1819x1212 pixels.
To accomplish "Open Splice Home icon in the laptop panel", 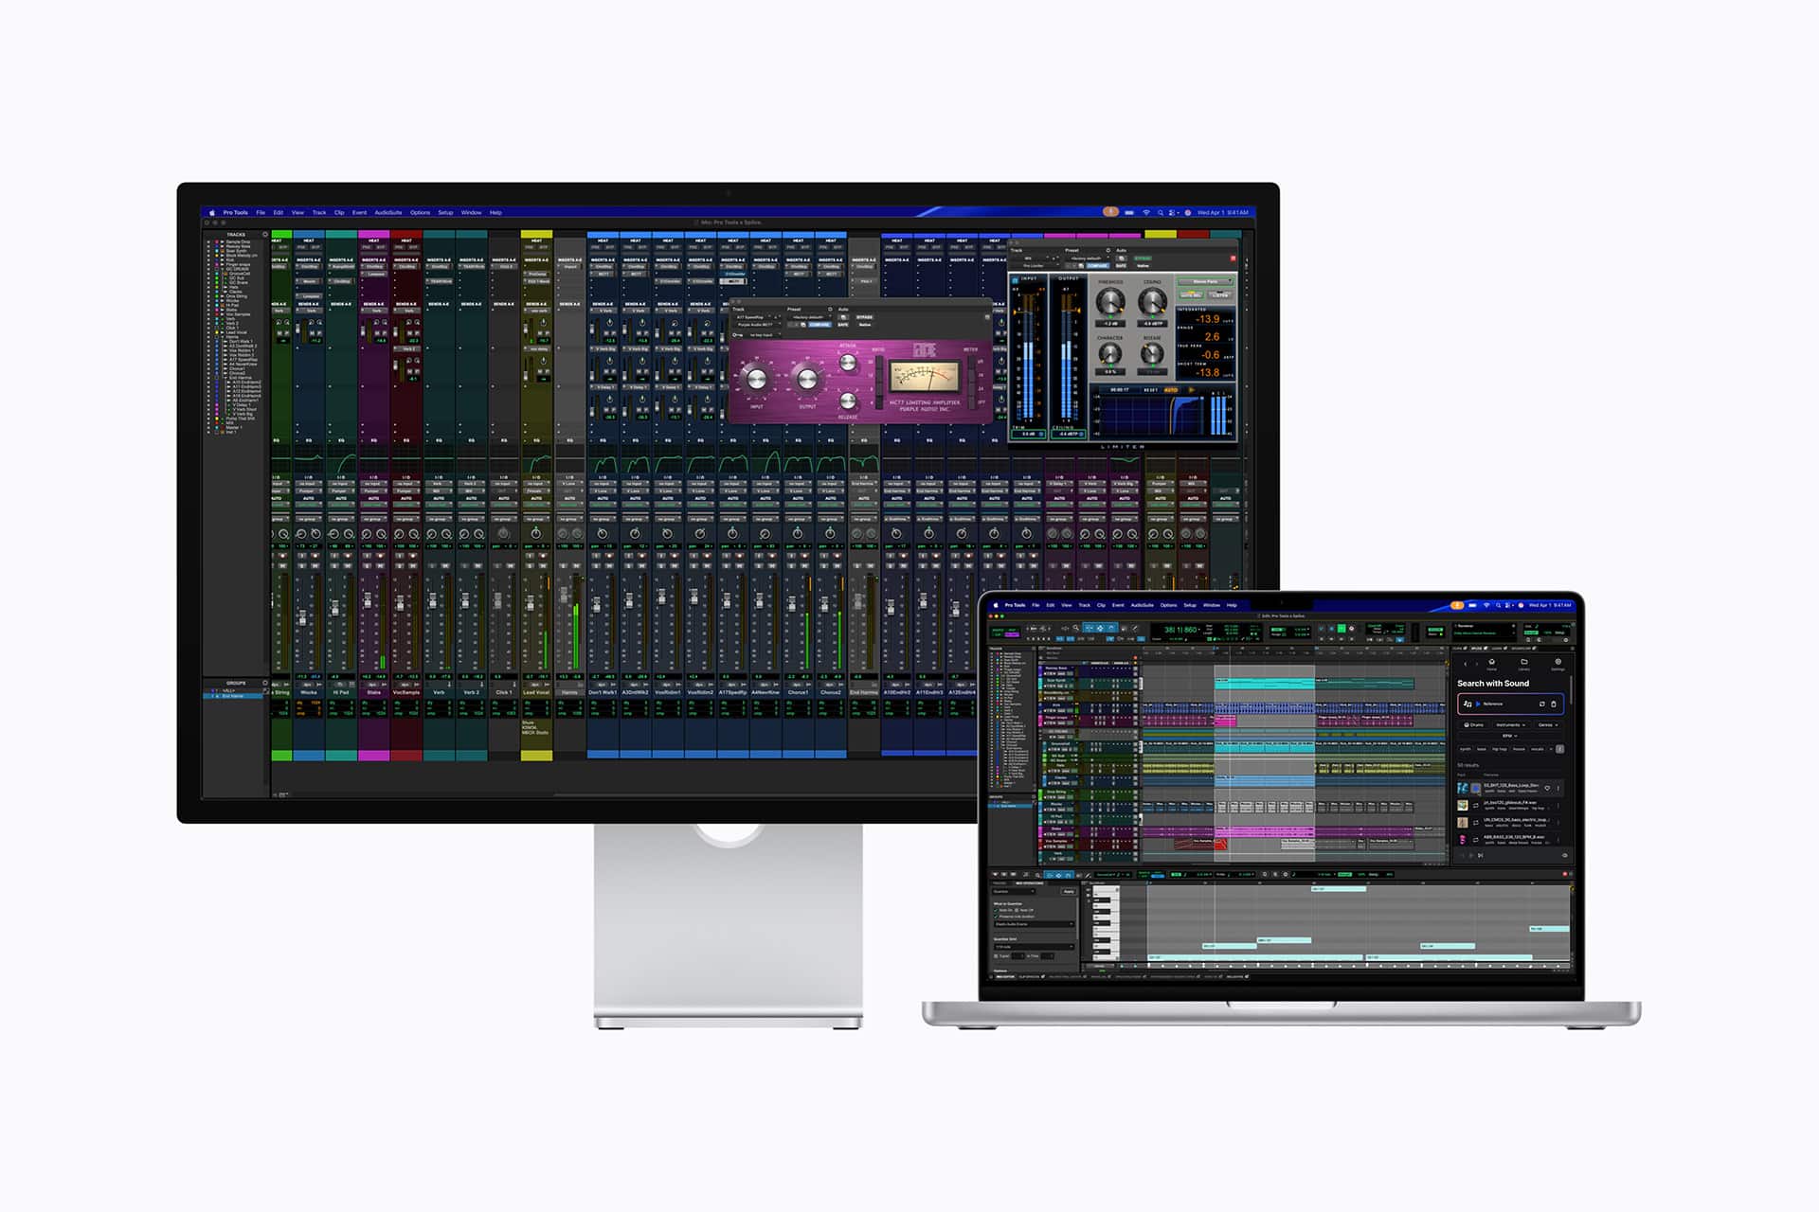I will (1491, 664).
